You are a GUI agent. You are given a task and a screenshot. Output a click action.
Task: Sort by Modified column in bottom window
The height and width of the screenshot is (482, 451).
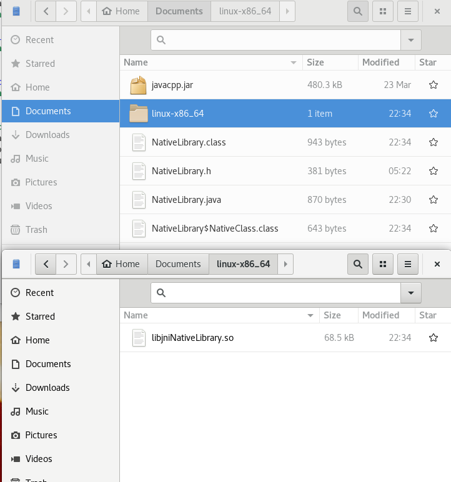pos(387,315)
